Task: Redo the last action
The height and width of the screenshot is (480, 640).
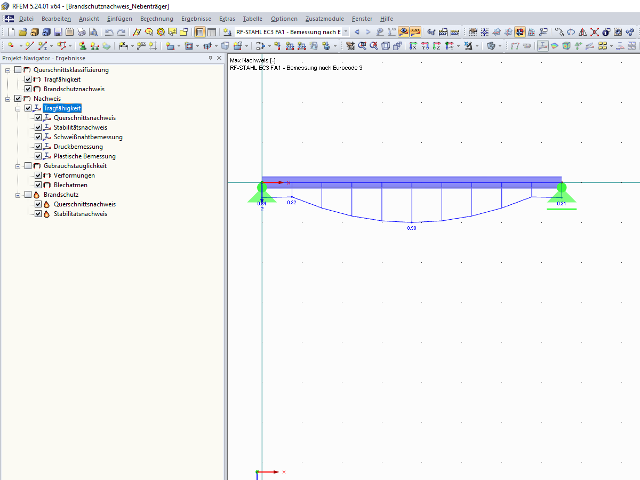Action: tap(121, 32)
